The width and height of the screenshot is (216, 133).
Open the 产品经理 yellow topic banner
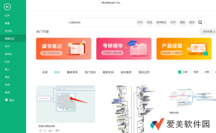click(184, 49)
